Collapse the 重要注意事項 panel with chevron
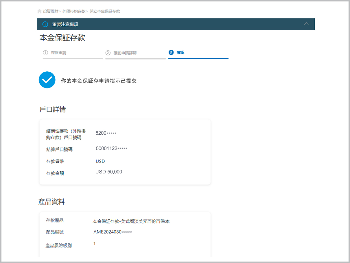Image resolution: width=350 pixels, height=263 pixels. pos(307,24)
